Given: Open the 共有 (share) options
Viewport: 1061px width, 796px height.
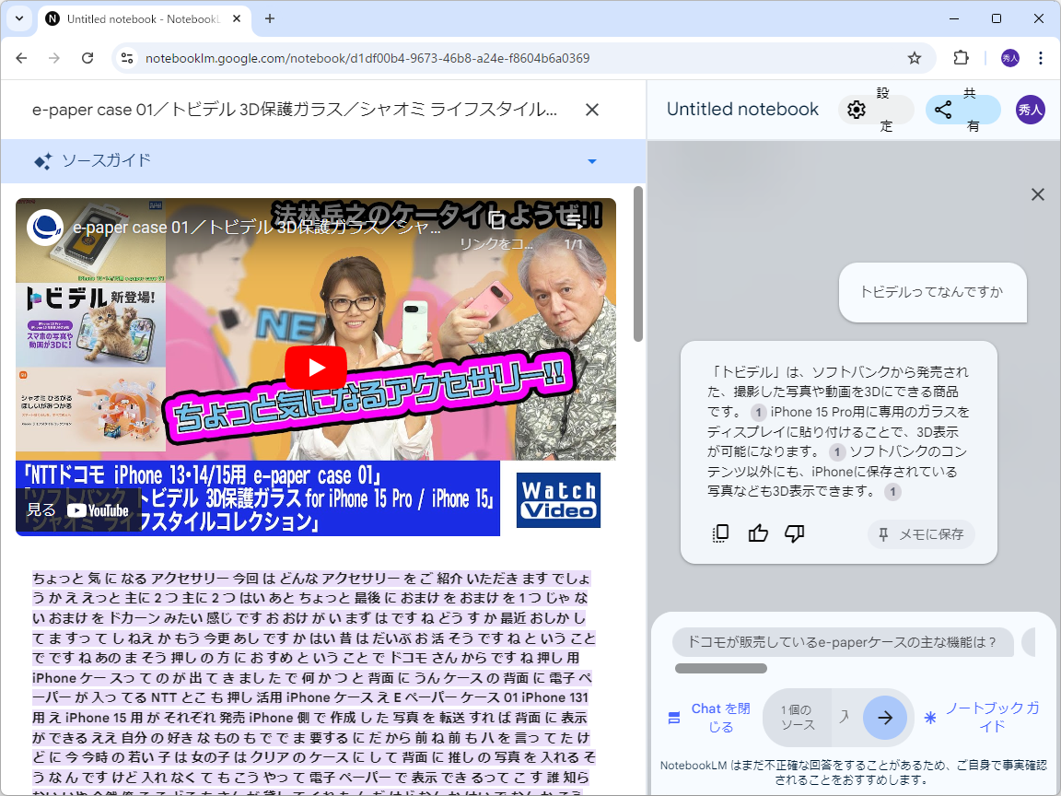Looking at the screenshot, I should pyautogui.click(x=943, y=109).
